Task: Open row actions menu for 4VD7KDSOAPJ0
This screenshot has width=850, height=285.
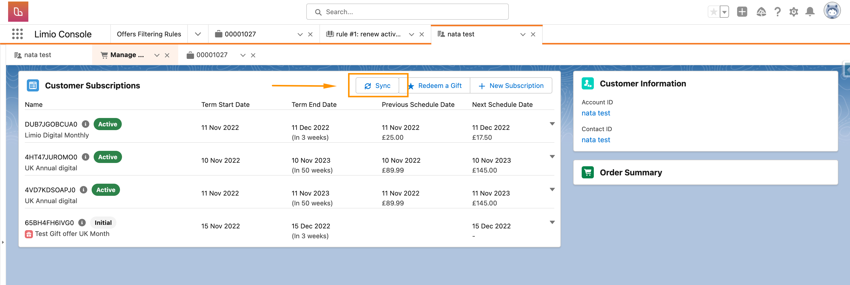Action: [552, 189]
